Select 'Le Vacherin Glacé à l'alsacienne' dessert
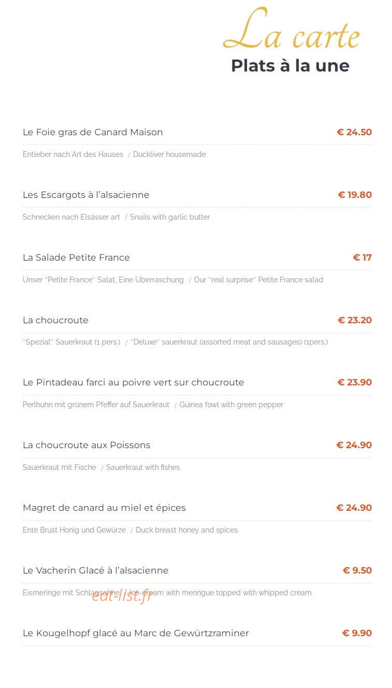This screenshot has height=688, width=392. 96,570
